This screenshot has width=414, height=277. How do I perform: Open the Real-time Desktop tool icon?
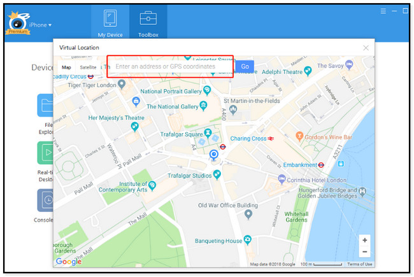(x=45, y=153)
